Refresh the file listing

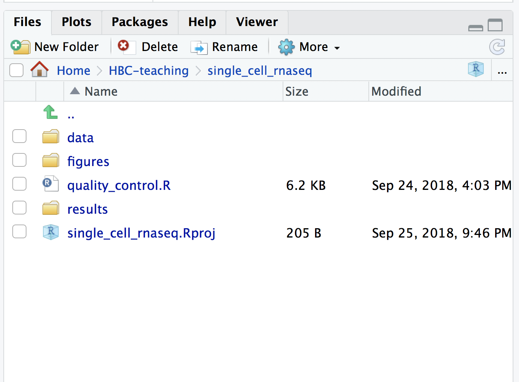tap(497, 47)
